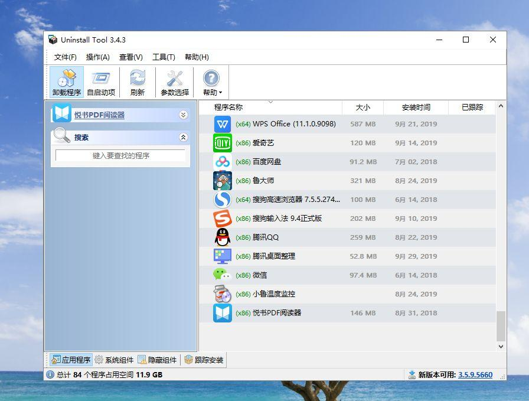Click the magnifier icon beside 搜索
This screenshot has height=401, width=529.
[62, 135]
